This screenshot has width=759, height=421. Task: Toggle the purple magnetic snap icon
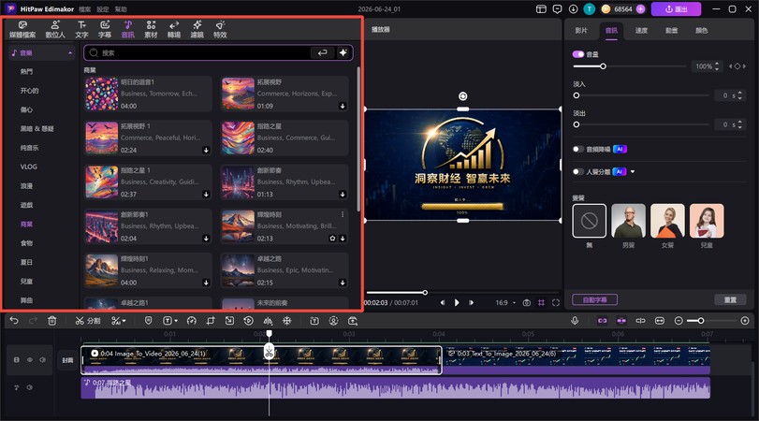click(621, 321)
